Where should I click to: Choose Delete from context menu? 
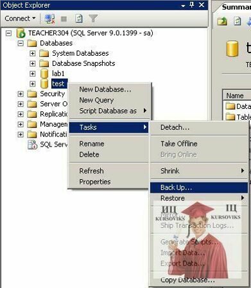pyautogui.click(x=109, y=154)
